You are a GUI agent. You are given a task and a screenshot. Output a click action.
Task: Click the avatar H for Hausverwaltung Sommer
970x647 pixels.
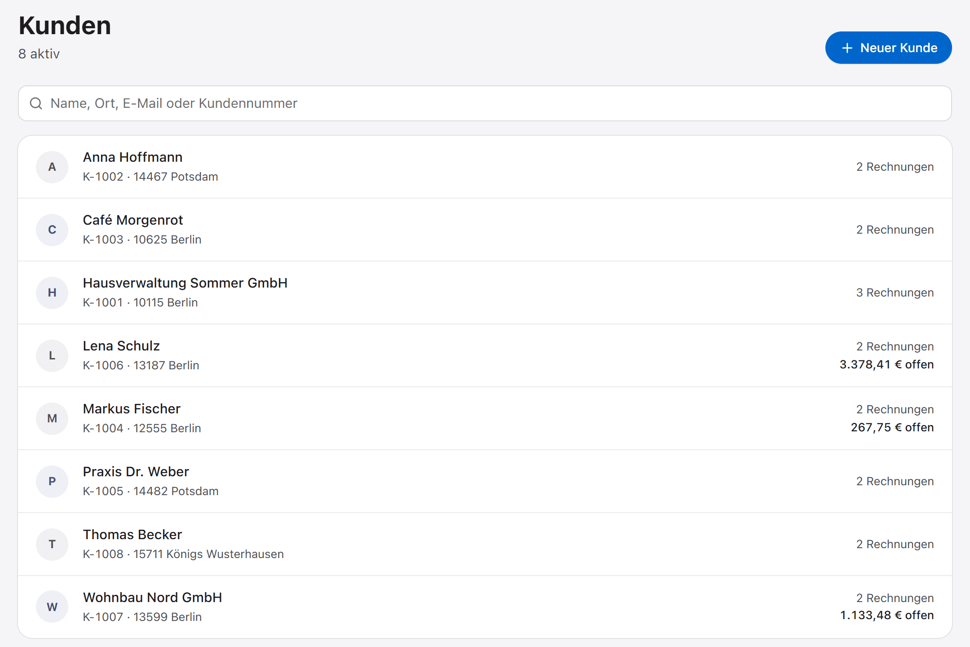[52, 293]
